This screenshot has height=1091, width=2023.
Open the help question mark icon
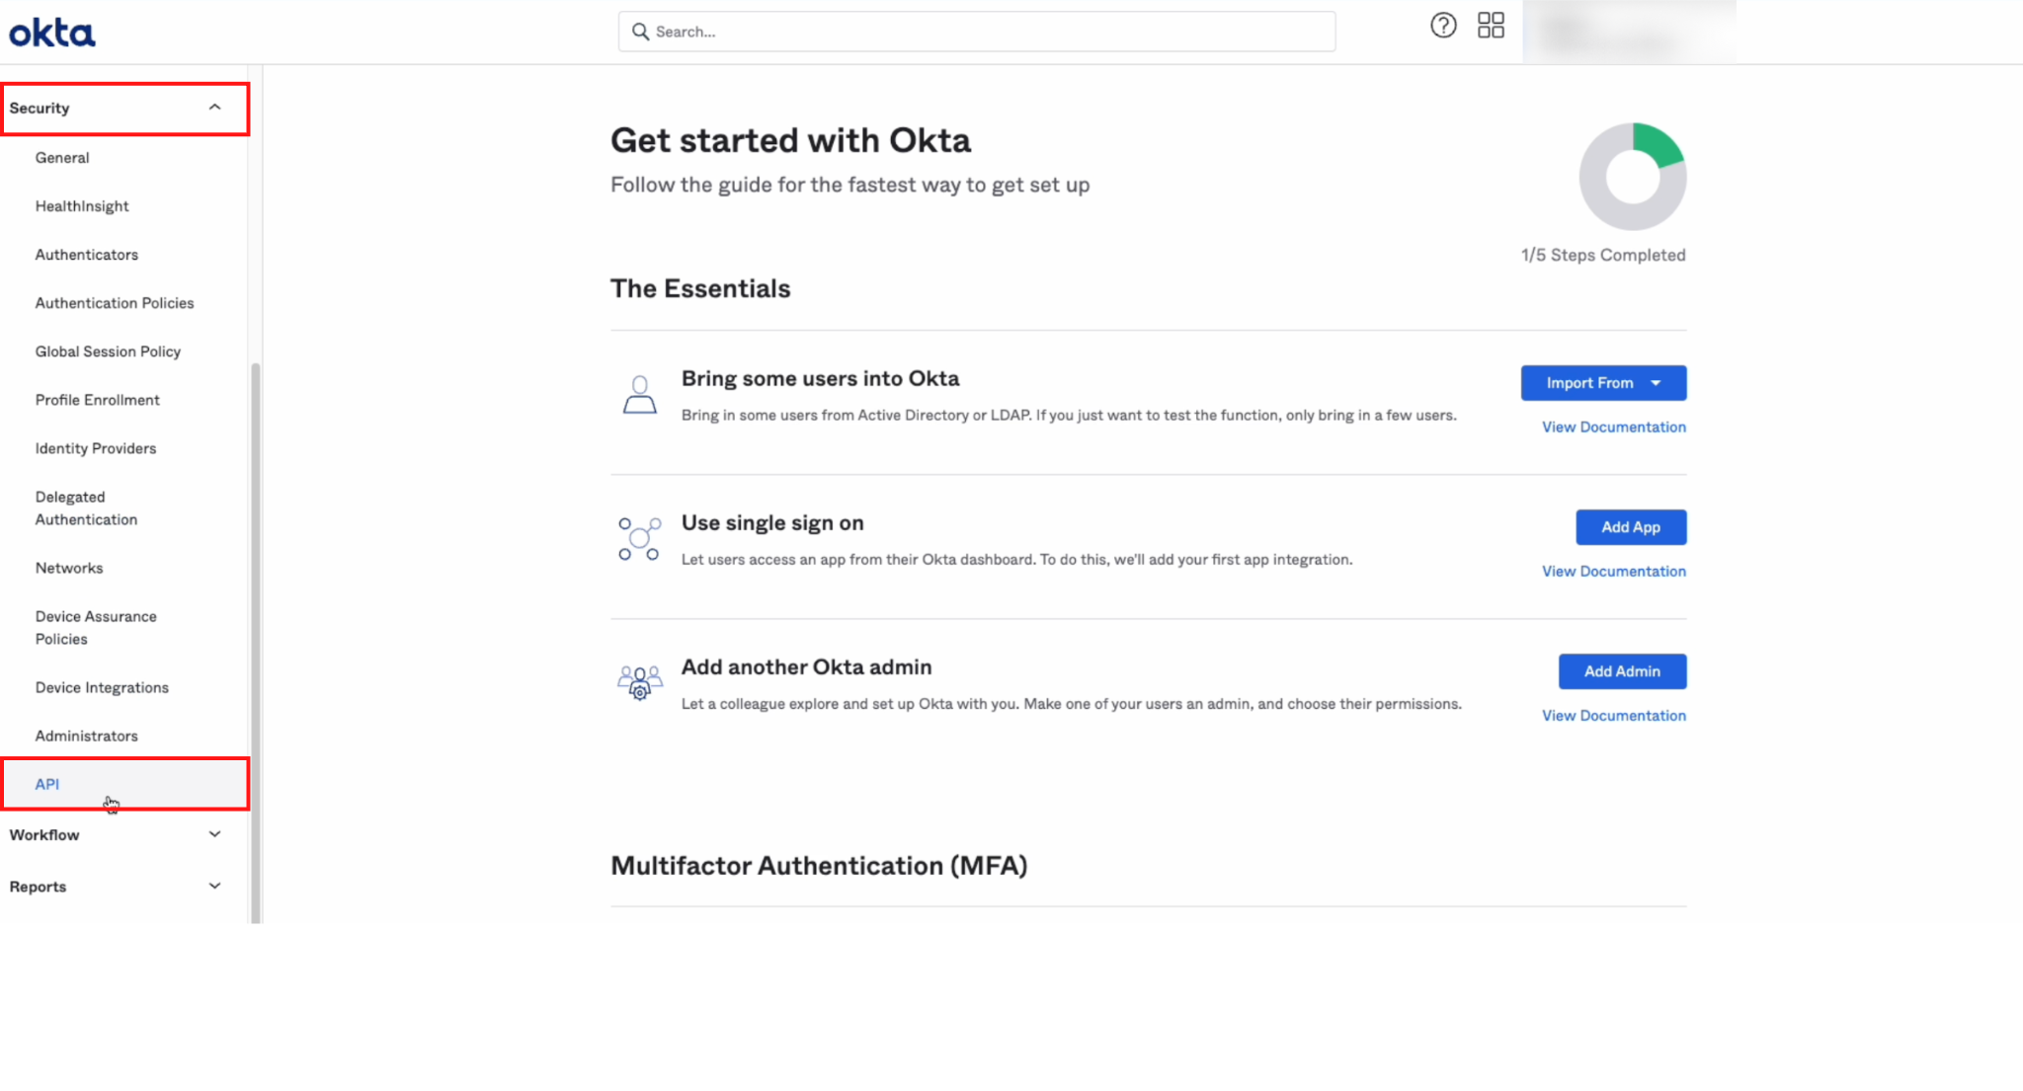[1443, 26]
